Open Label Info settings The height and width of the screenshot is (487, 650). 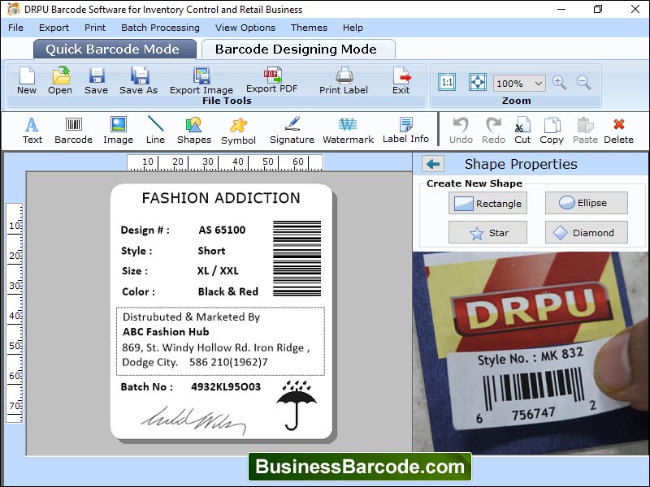coord(404,130)
